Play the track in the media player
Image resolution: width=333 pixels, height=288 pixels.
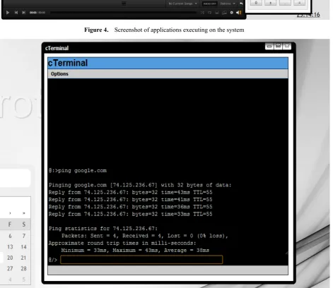(x=8, y=13)
